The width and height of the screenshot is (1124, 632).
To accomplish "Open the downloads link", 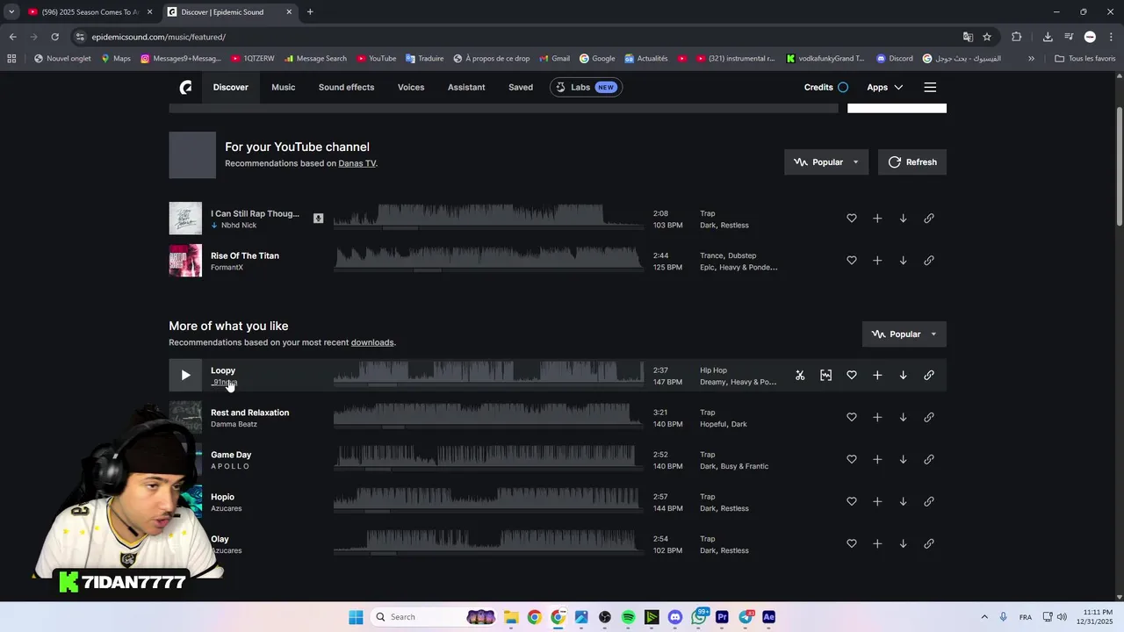I will [372, 342].
